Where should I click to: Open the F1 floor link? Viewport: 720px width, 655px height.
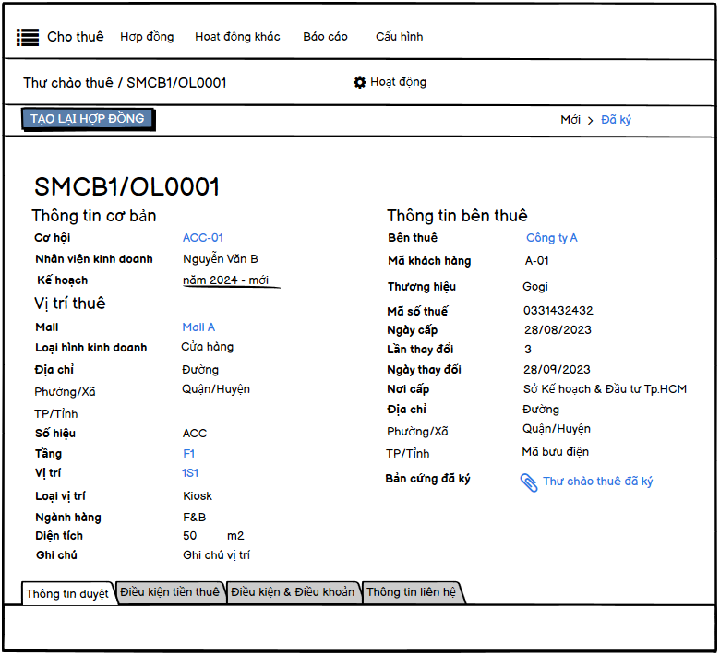coord(188,454)
